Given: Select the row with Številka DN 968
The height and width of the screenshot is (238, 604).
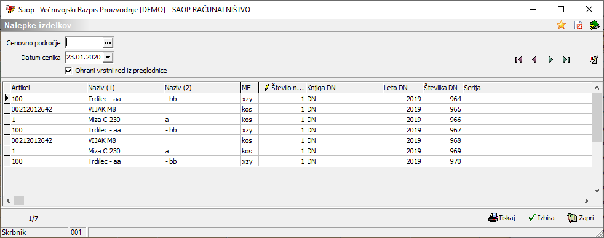Looking at the screenshot, I should click(x=297, y=140).
